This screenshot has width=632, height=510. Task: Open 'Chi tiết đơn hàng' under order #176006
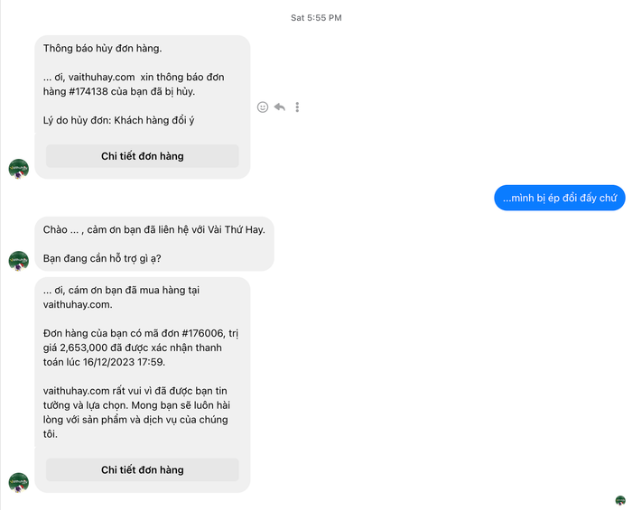(143, 469)
